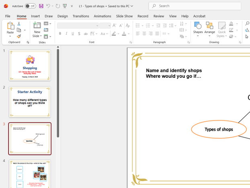Click the Name and identify shops text
This screenshot has height=188, width=250.
[x=174, y=70]
